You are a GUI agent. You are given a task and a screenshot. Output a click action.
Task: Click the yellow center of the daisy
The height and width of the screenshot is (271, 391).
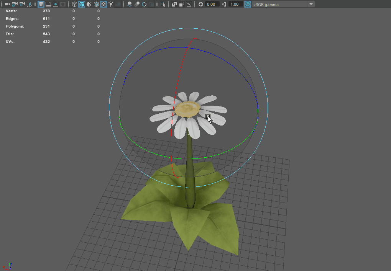[187, 109]
